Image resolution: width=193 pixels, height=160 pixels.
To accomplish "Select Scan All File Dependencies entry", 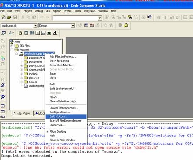I will 66,121.
